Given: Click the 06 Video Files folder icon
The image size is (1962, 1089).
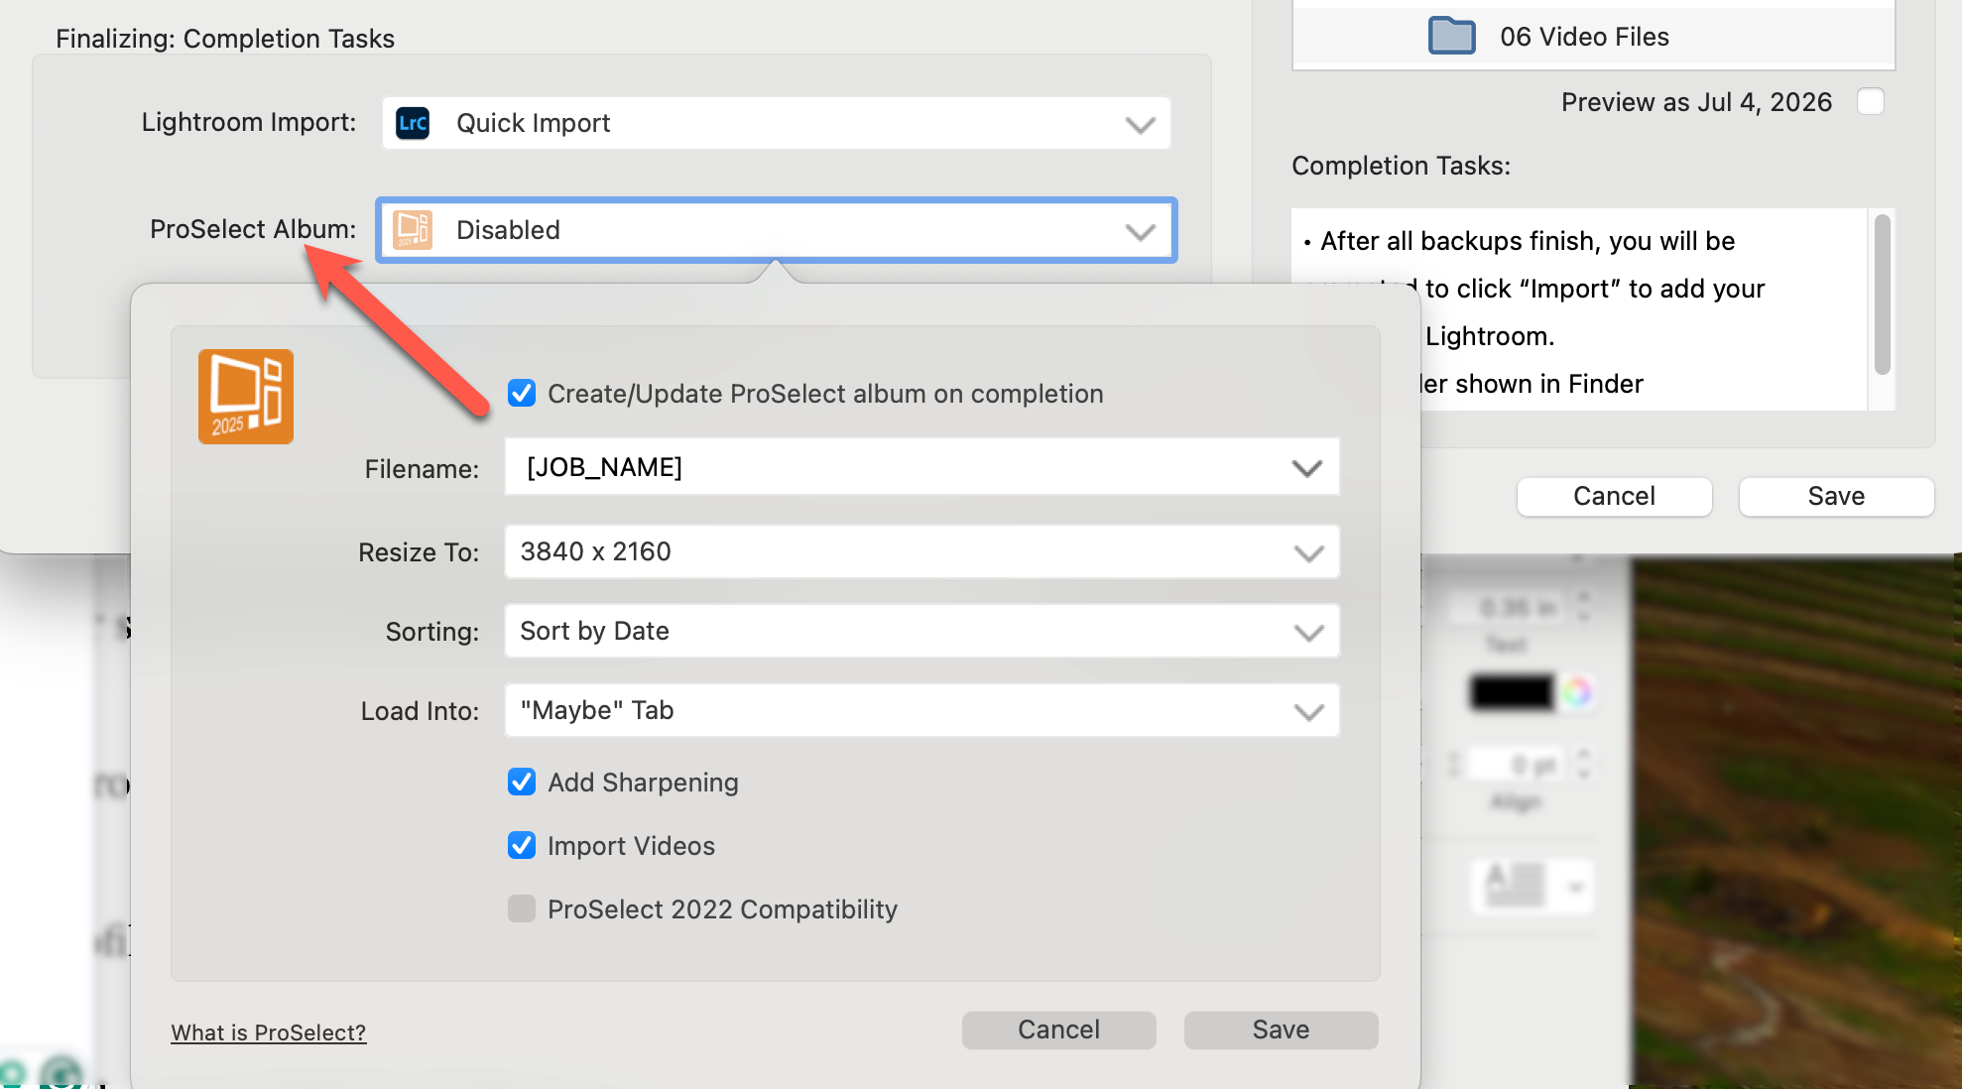Looking at the screenshot, I should [1451, 37].
